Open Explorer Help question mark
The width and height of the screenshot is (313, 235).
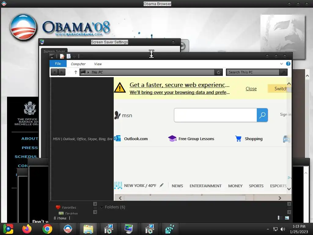[288, 64]
